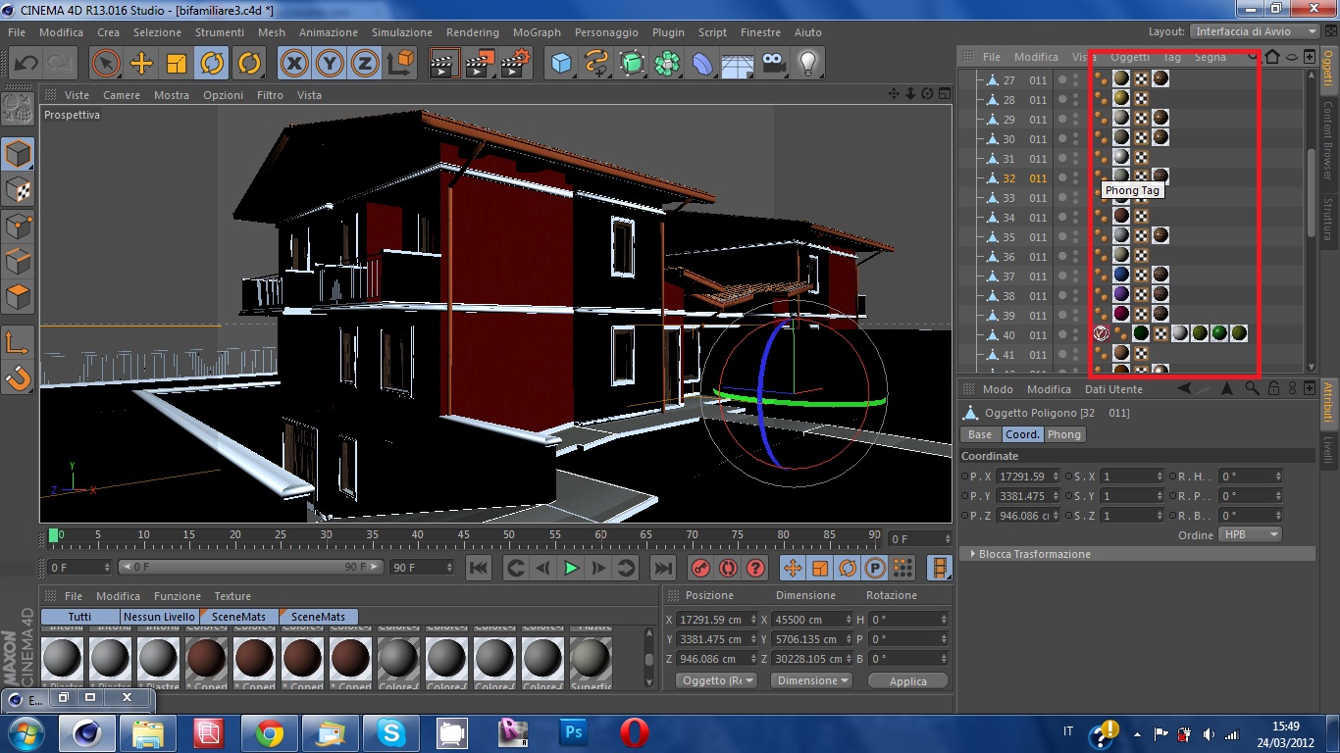Select the Scale tool in the top toolbar

pos(177,64)
